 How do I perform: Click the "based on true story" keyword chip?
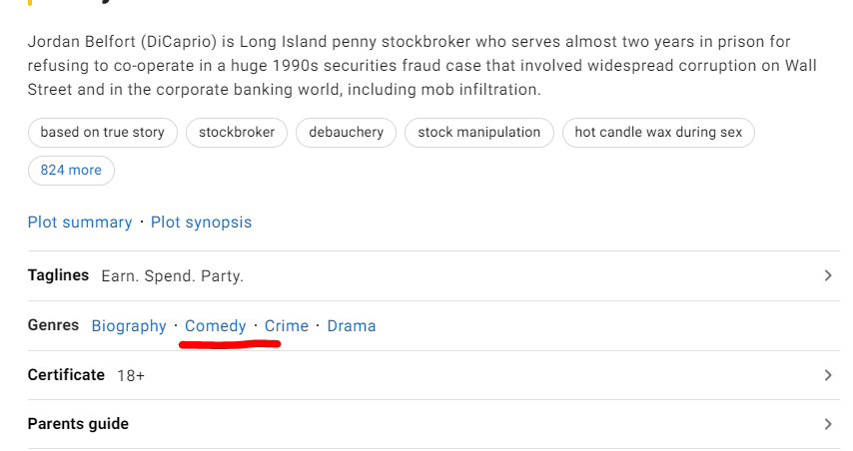pos(103,133)
